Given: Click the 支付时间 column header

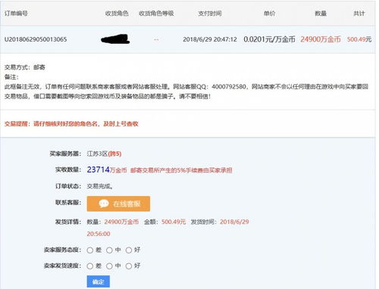Looking at the screenshot, I should click(x=210, y=14).
